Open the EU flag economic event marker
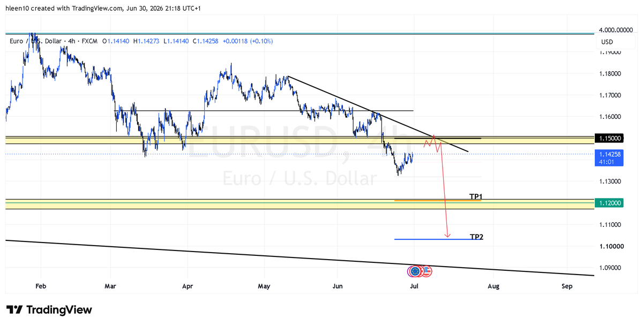This screenshot has height=326, width=643. [414, 271]
